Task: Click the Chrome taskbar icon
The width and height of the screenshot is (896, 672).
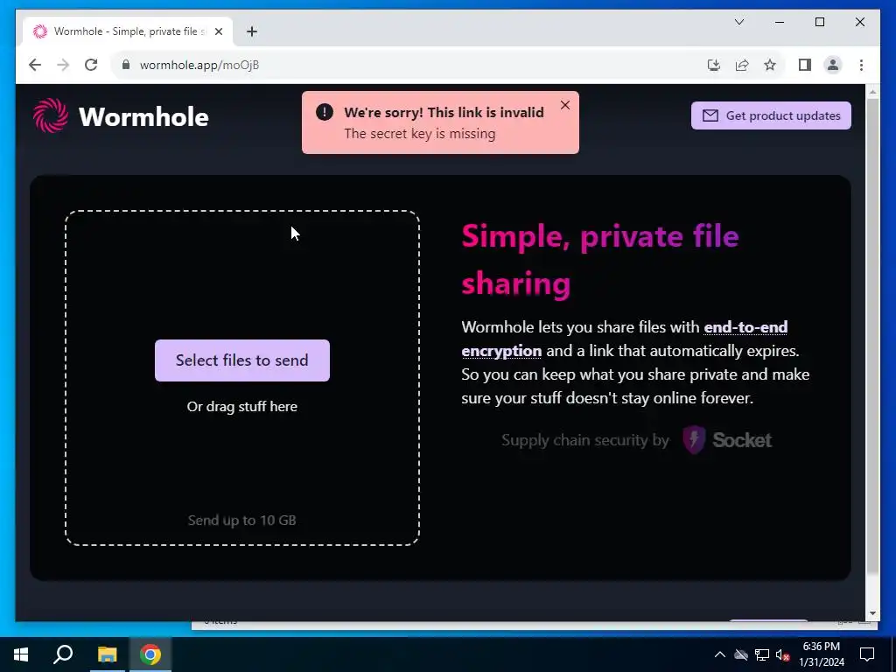Action: (150, 654)
